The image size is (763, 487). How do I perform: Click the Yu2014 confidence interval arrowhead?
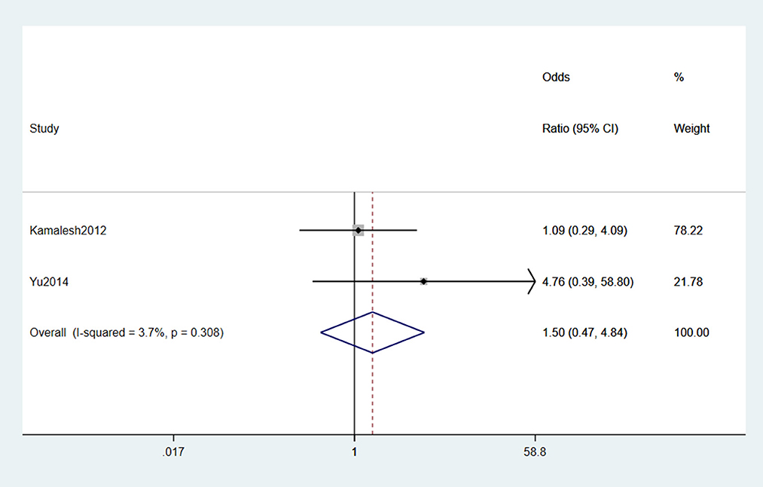[531, 281]
